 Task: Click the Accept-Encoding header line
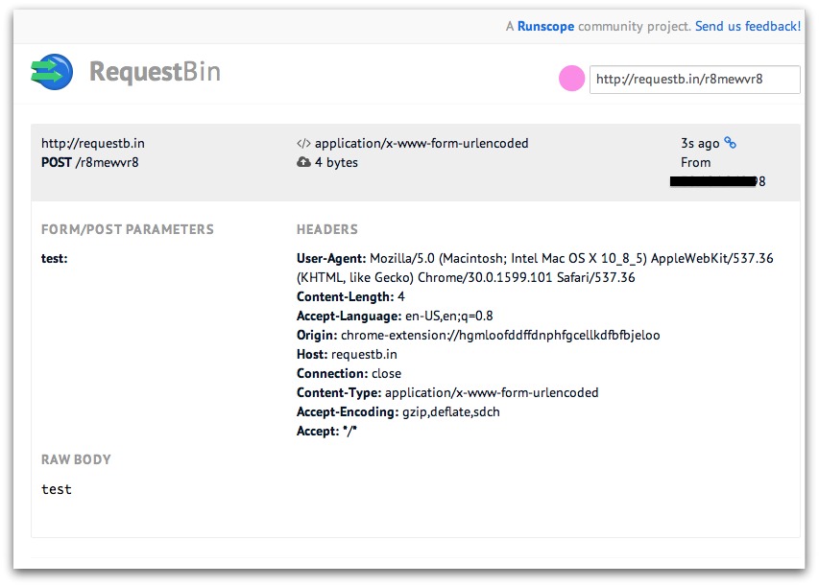pos(398,412)
